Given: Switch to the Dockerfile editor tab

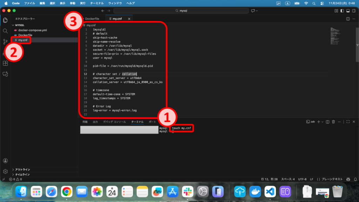Looking at the screenshot, I should [x=93, y=19].
